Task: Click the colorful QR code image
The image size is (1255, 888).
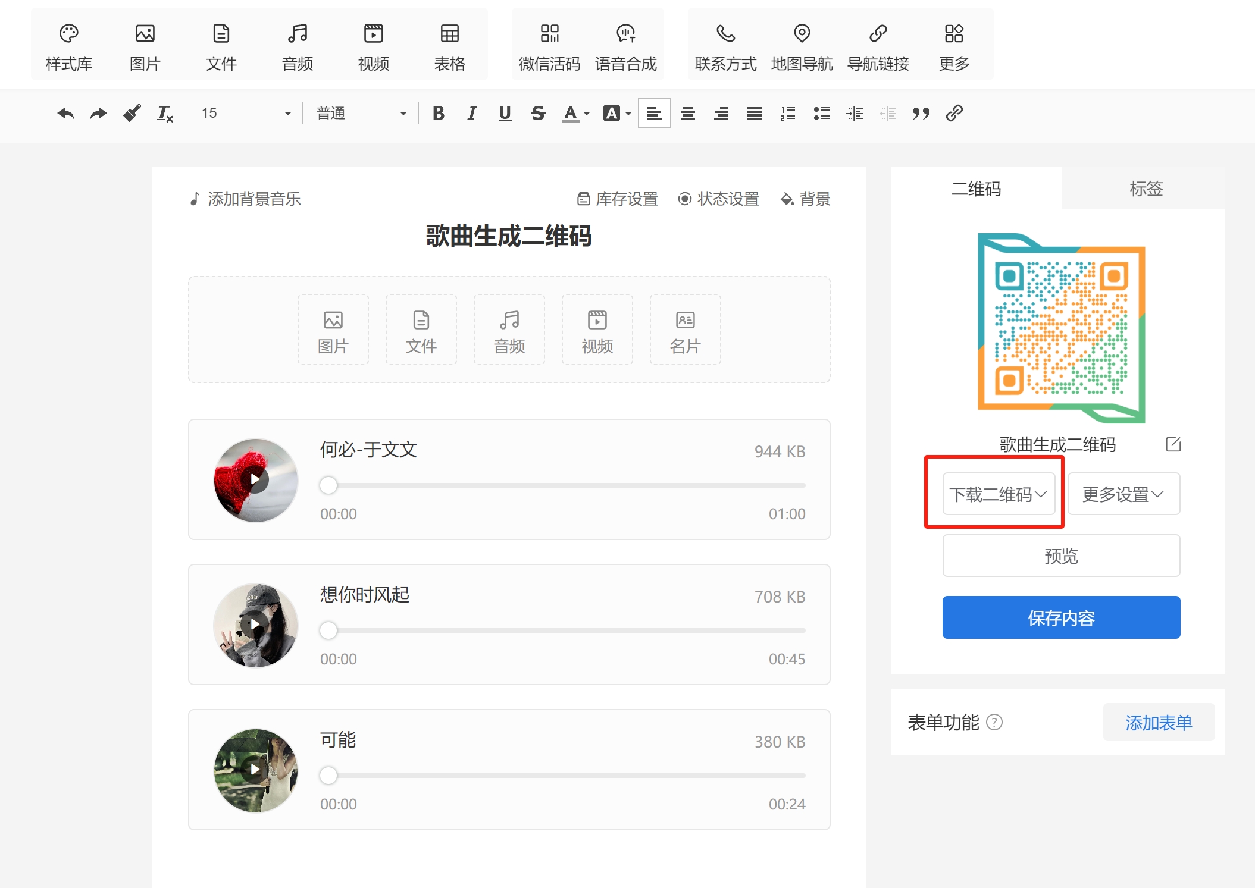Action: [1061, 328]
